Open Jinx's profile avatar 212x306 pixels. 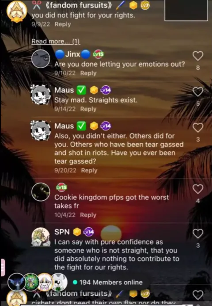(41, 59)
